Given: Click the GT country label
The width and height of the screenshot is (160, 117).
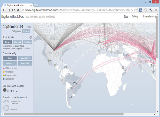Looking at the screenshot, I should [55, 65].
